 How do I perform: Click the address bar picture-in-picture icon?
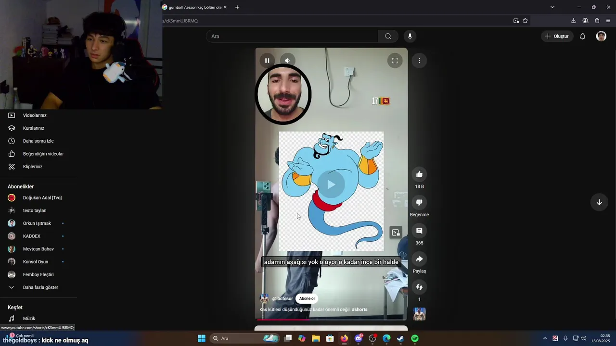(x=516, y=21)
